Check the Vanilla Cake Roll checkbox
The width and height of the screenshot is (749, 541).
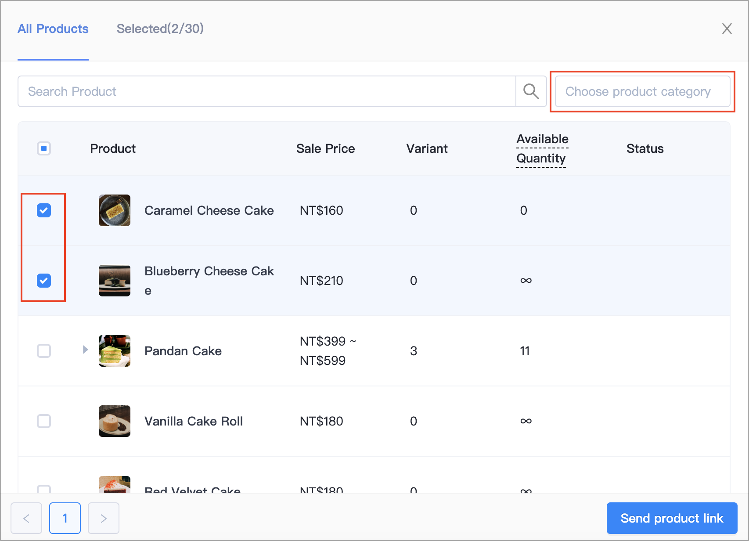(x=44, y=421)
